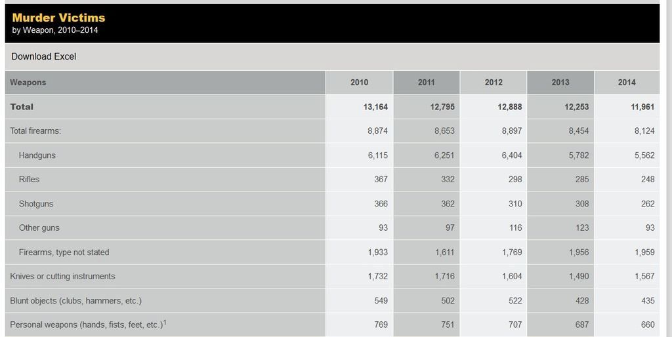The height and width of the screenshot is (337, 672).
Task: Click the 2012 column header
Action: (493, 83)
